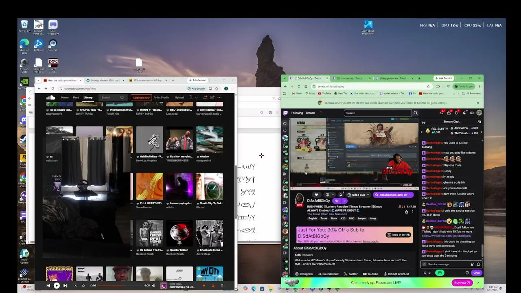The height and width of the screenshot is (293, 521).
Task: Click the SoundCloud search magnifier icon
Action: point(122,98)
